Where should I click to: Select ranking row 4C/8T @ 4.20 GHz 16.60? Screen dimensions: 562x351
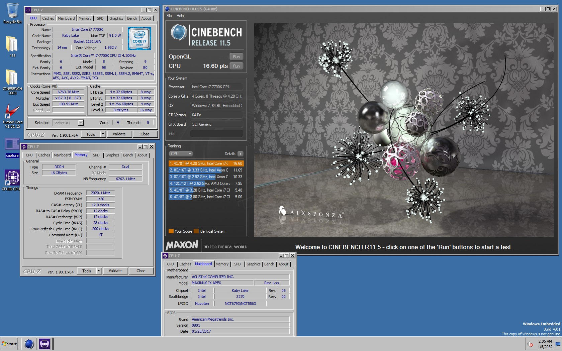pyautogui.click(x=206, y=163)
